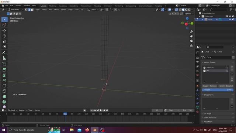236x133 pixels.
Task: Choose the Knife tool
Action: (x=4, y=91)
